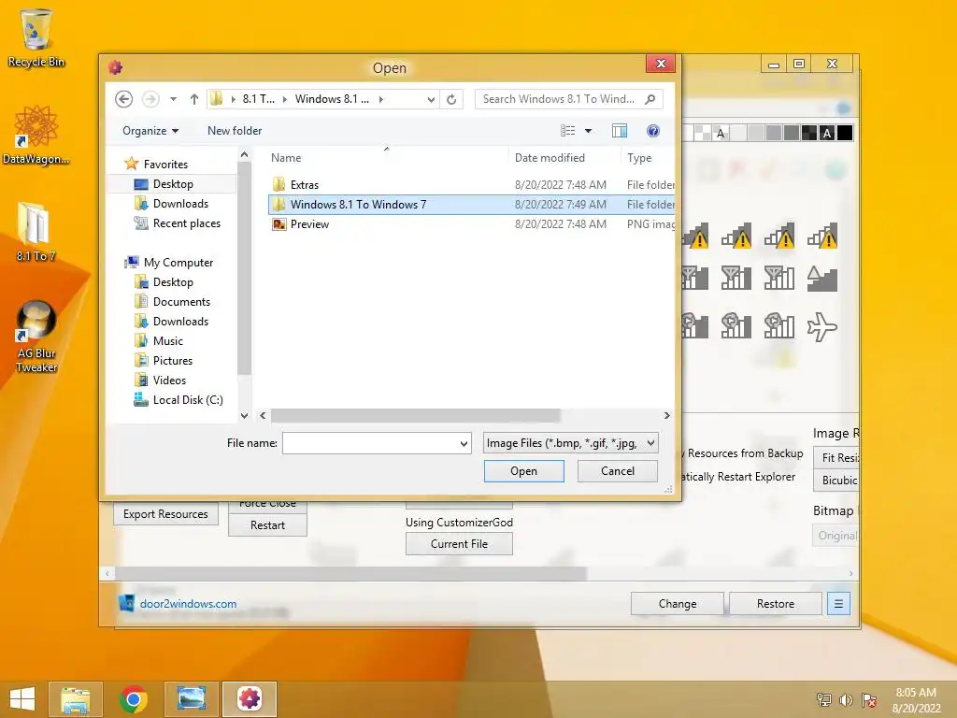Click the CustomizerGod taskbar button
The width and height of the screenshot is (957, 718).
(x=249, y=699)
